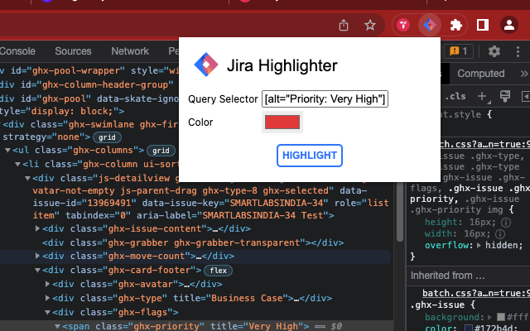Screen dimensions: 530x331
Task: Toggle the browser side panel icon
Action: pyautogui.click(x=483, y=25)
